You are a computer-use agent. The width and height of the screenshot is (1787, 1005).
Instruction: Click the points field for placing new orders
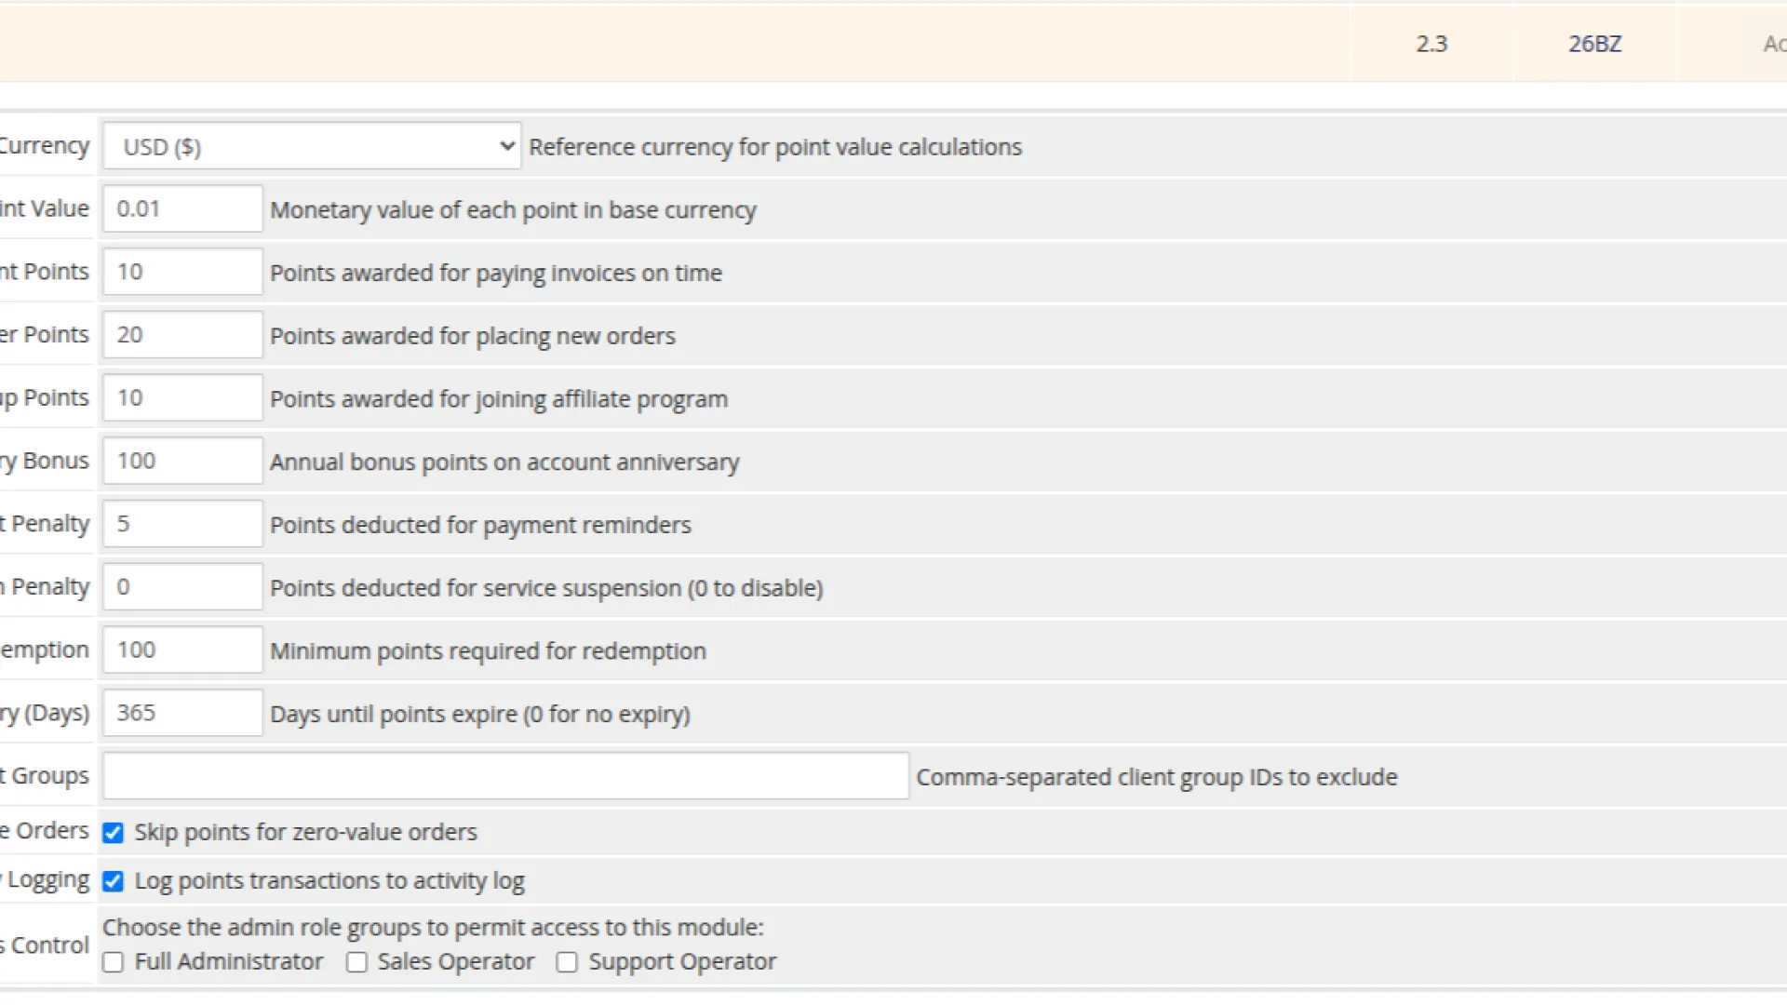click(x=182, y=335)
